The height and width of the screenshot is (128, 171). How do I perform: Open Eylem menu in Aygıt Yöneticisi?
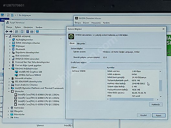tap(18, 27)
